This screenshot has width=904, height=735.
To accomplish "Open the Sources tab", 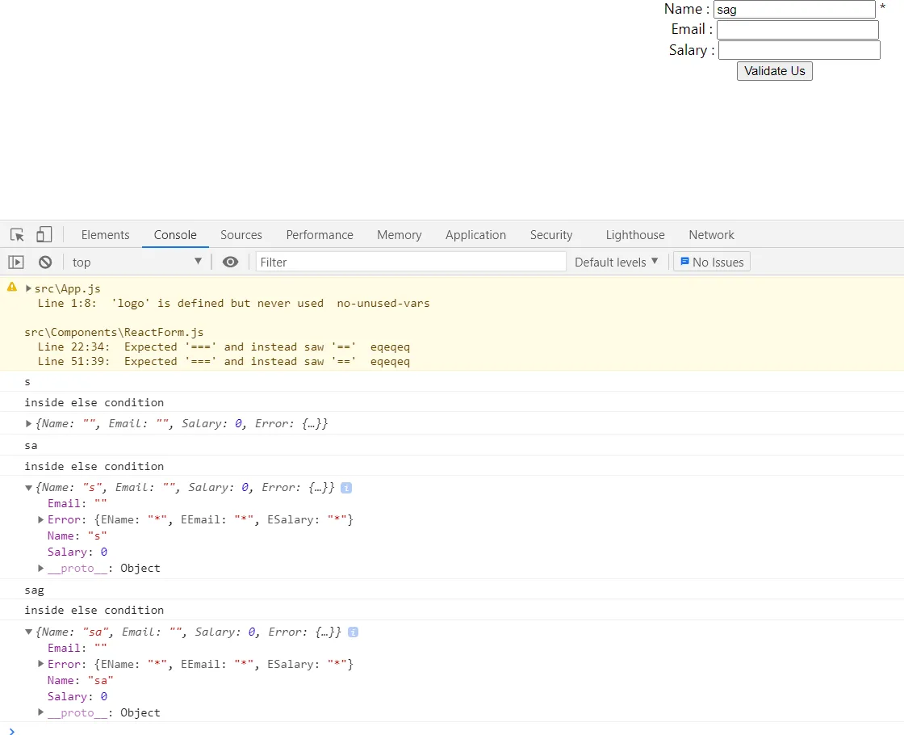I will click(x=241, y=235).
